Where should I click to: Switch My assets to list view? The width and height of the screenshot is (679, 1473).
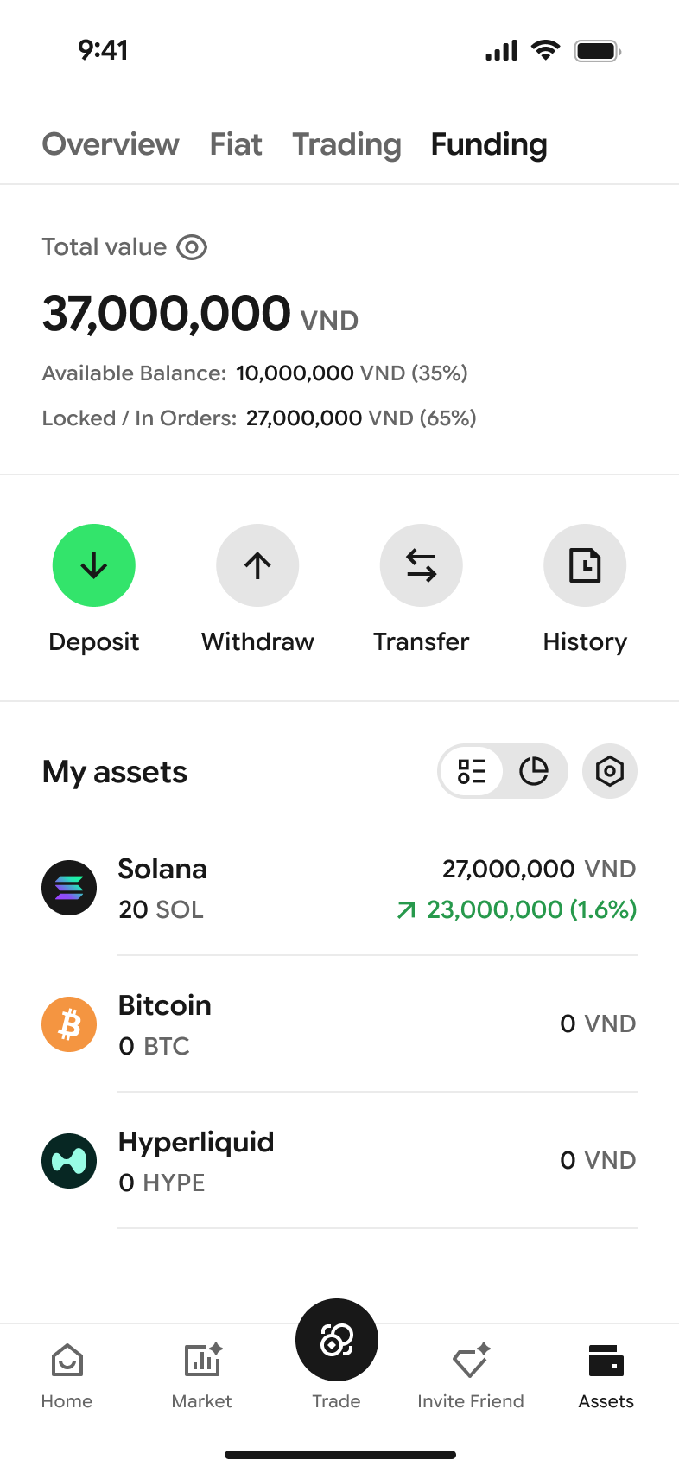click(472, 771)
